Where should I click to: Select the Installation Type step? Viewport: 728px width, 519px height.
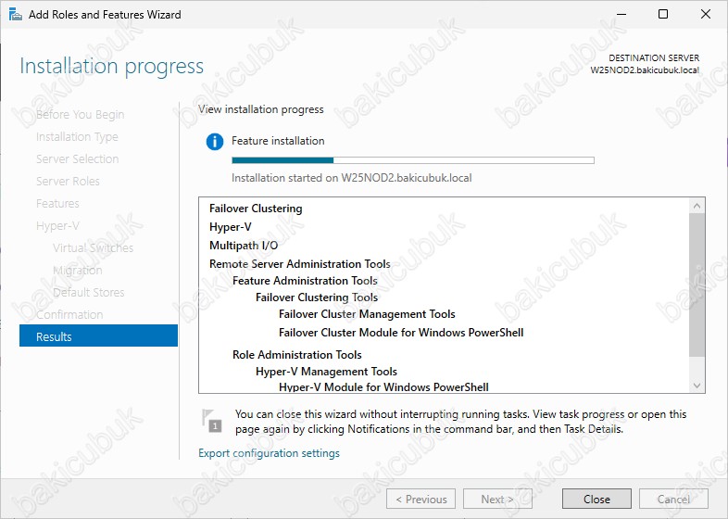click(77, 136)
